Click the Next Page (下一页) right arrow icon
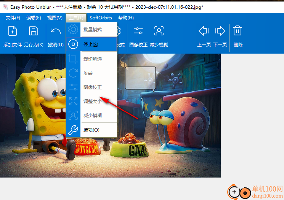The height and width of the screenshot is (200, 284). [220, 31]
